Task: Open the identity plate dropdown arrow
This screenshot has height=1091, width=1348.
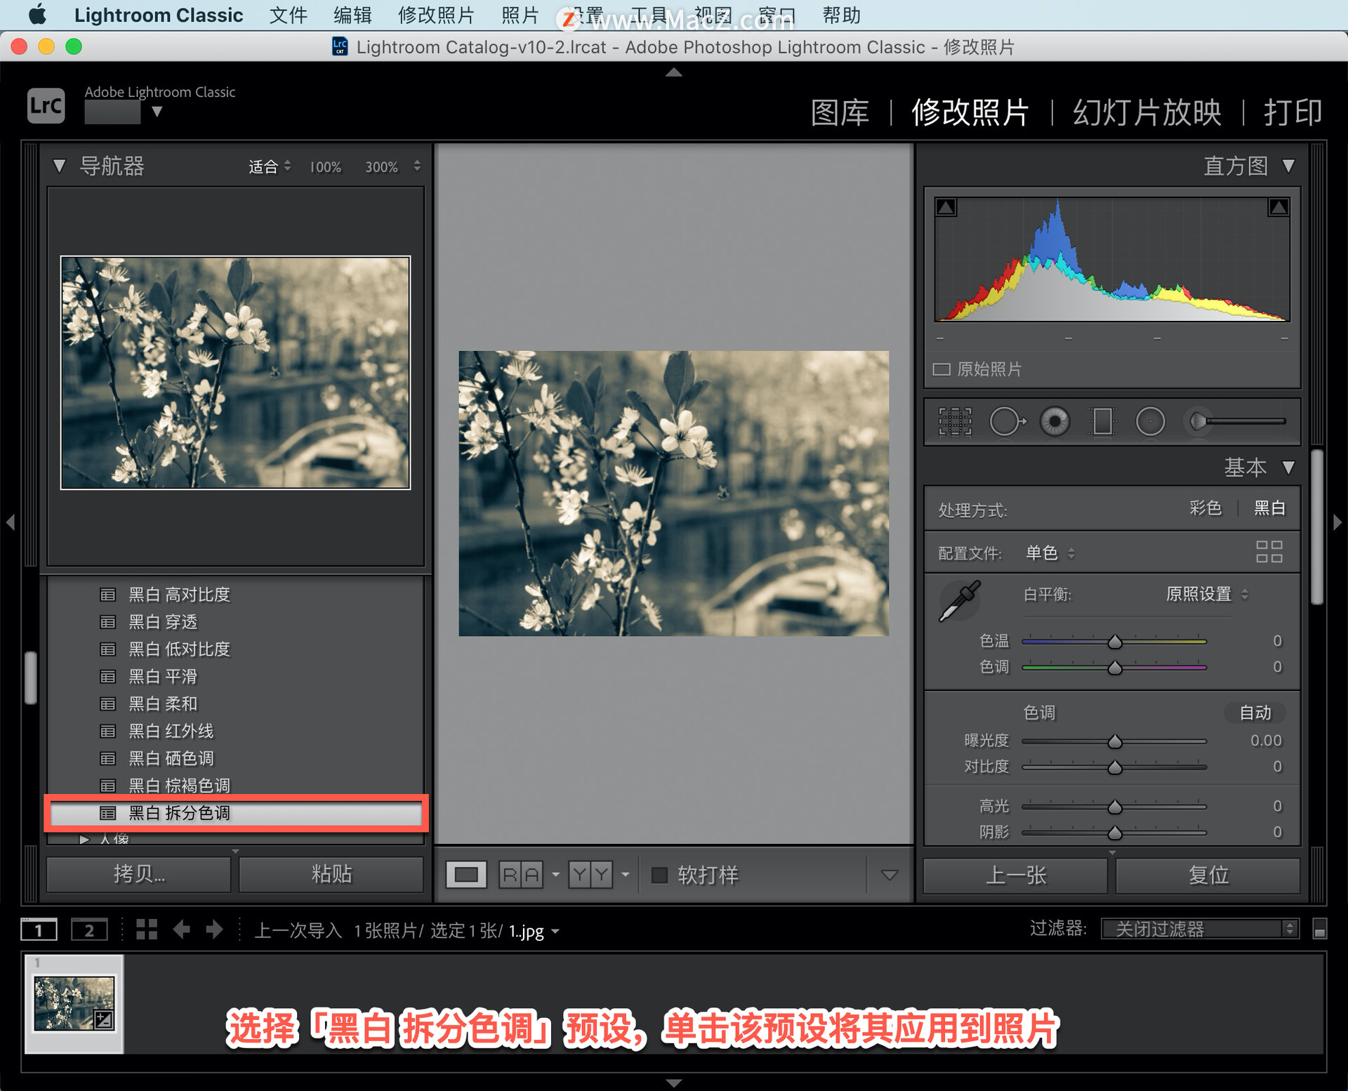Action: tap(157, 112)
